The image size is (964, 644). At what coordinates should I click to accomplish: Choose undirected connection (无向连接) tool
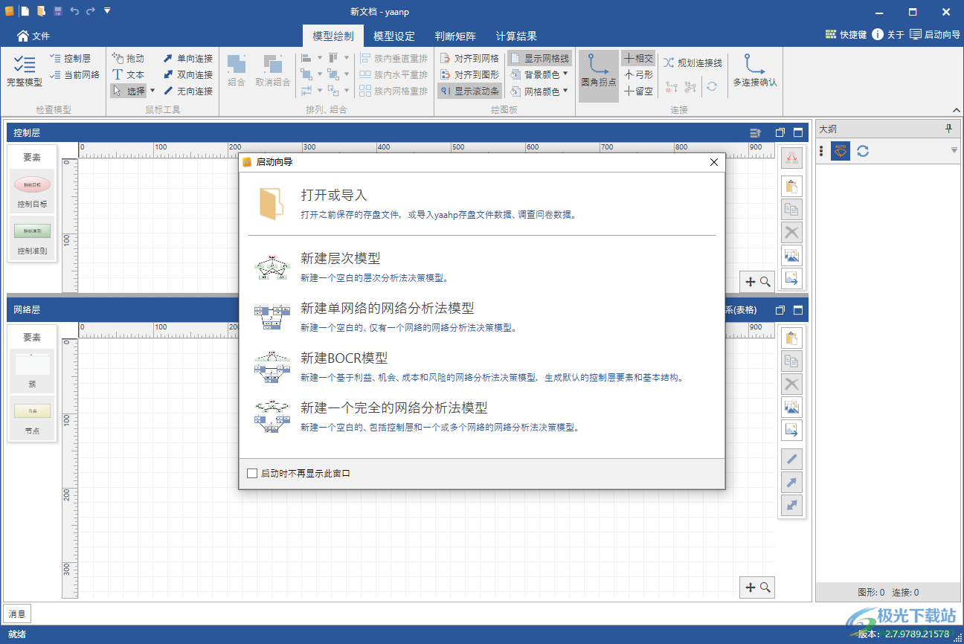click(188, 91)
